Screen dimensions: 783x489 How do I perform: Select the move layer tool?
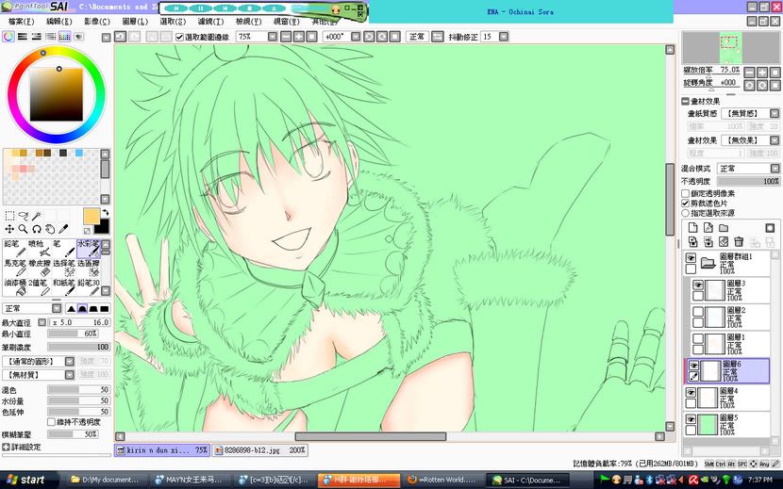(9, 229)
